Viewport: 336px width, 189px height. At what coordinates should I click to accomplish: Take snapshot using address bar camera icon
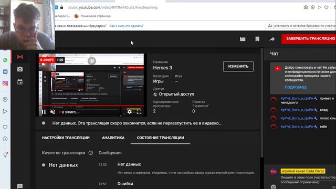tap(306, 7)
